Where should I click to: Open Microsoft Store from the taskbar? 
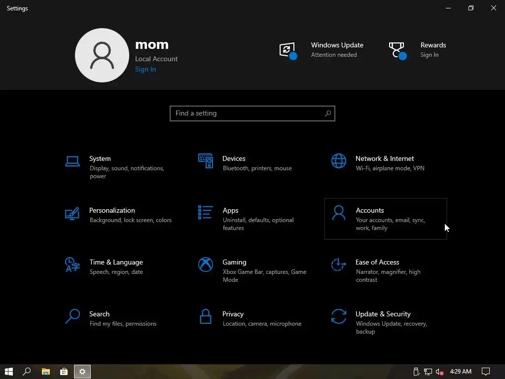click(64, 372)
